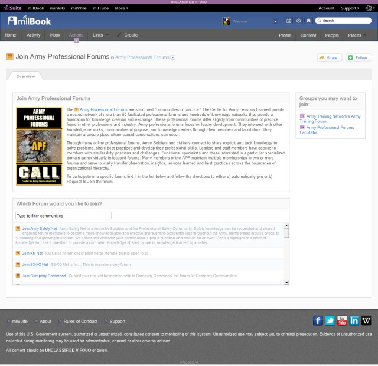Viewport: 378px width, 366px height.
Task: Click the footer milSuite link
Action: (19, 321)
